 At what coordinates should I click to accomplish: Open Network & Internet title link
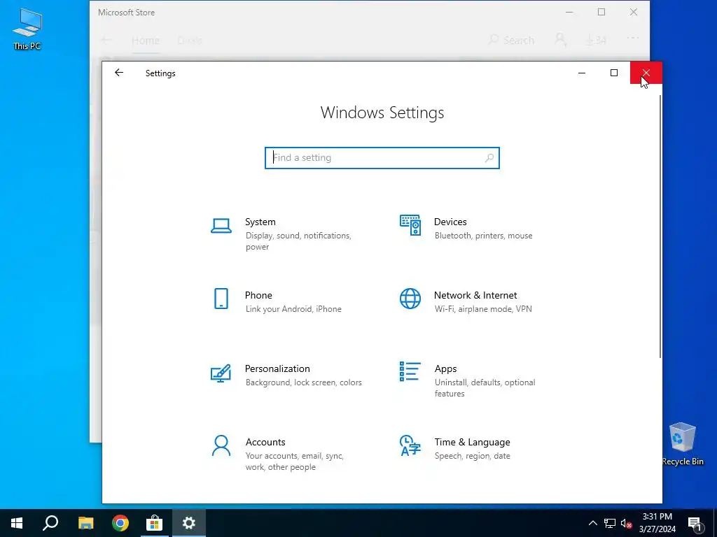[475, 296]
